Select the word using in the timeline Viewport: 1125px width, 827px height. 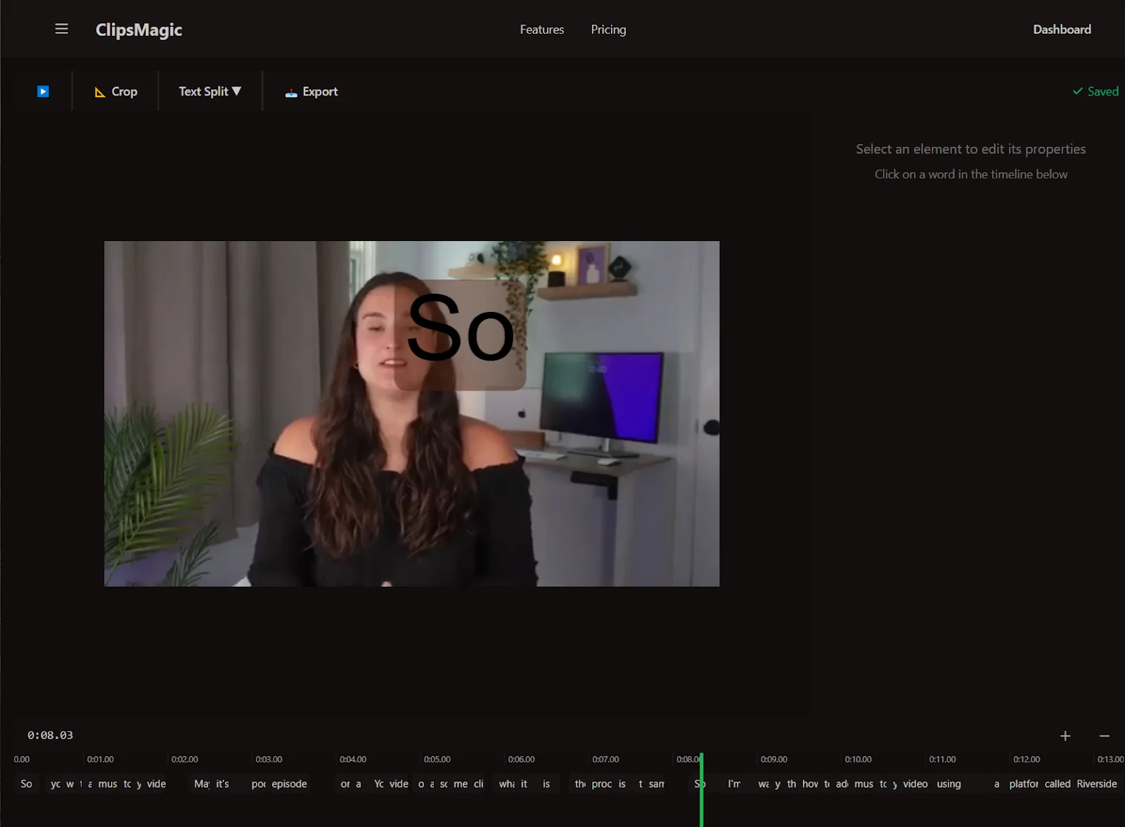tap(948, 783)
